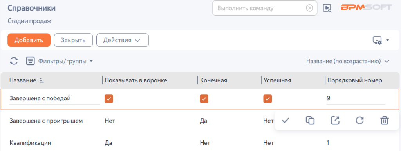Click the Успешная column header

coord(277,80)
